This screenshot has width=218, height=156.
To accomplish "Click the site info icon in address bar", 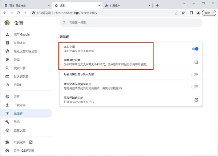I will pyautogui.click(x=33, y=13).
